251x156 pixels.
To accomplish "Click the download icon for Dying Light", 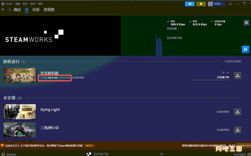I will (238, 112).
